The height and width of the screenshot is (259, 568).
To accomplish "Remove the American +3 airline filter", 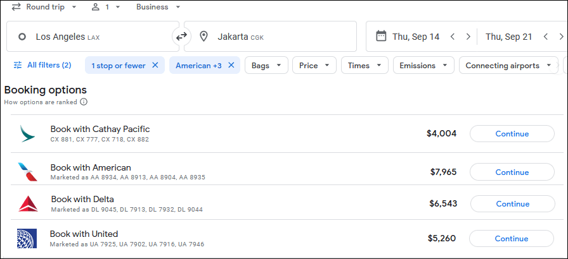I will click(x=231, y=65).
